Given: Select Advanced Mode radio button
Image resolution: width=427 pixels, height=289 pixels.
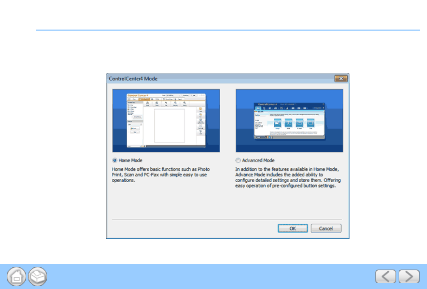Looking at the screenshot, I should [x=238, y=160].
